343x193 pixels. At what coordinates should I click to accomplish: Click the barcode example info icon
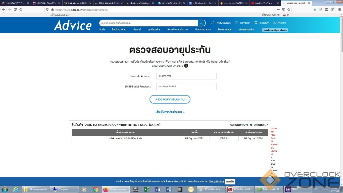click(186, 66)
